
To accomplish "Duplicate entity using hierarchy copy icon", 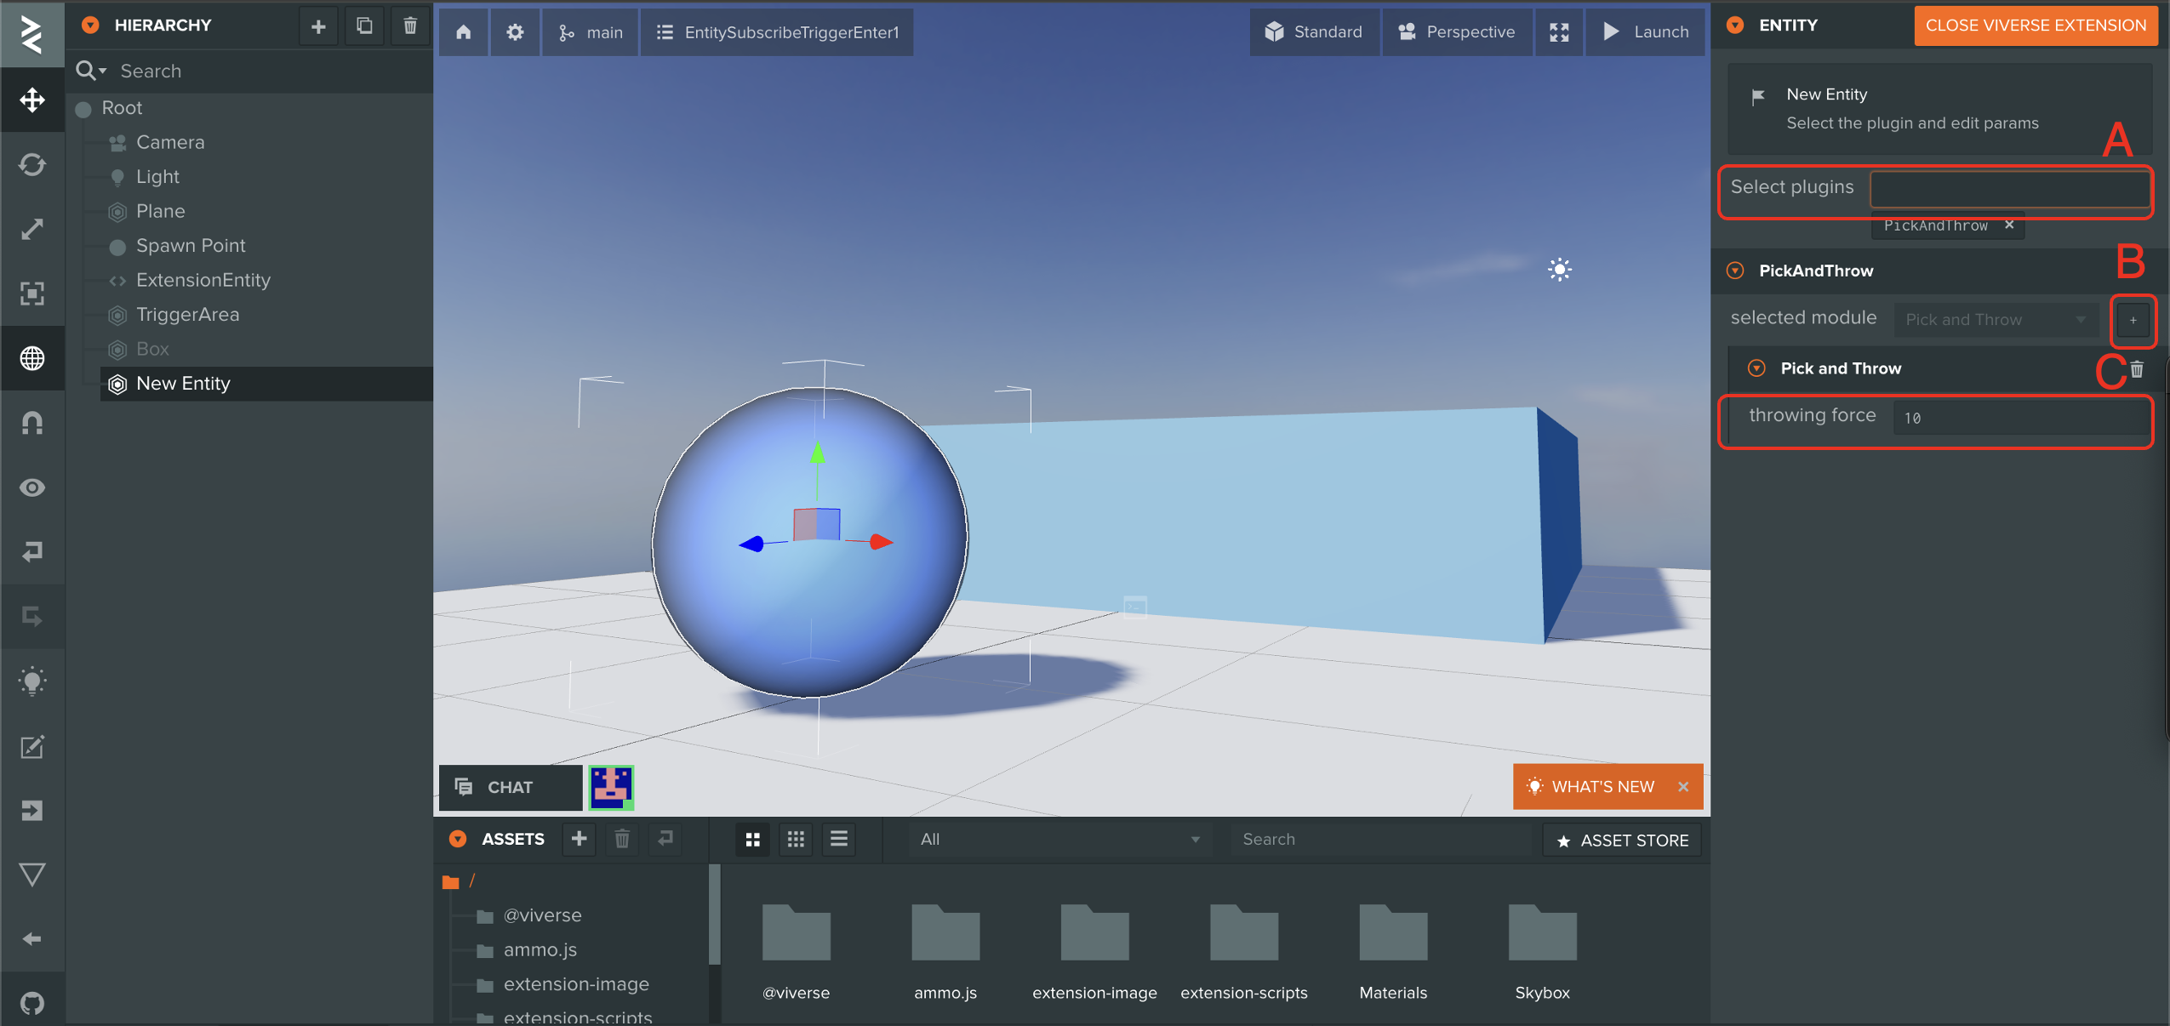I will pos(364,26).
